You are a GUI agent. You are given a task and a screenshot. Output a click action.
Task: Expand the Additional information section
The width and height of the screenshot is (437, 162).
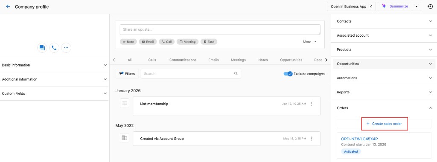(54, 79)
